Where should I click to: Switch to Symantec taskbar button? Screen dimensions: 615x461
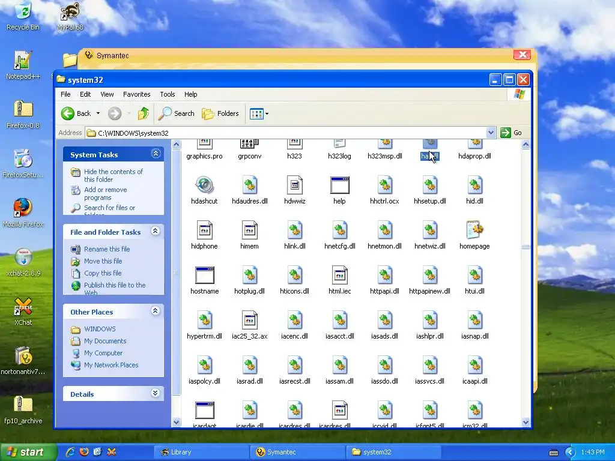(x=297, y=452)
